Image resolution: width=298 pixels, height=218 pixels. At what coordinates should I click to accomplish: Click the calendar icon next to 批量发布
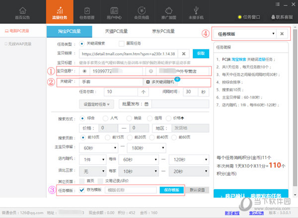pyautogui.click(x=147, y=104)
